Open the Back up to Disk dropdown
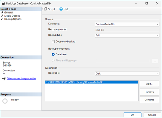162x118 pixels. click(x=127, y=74)
